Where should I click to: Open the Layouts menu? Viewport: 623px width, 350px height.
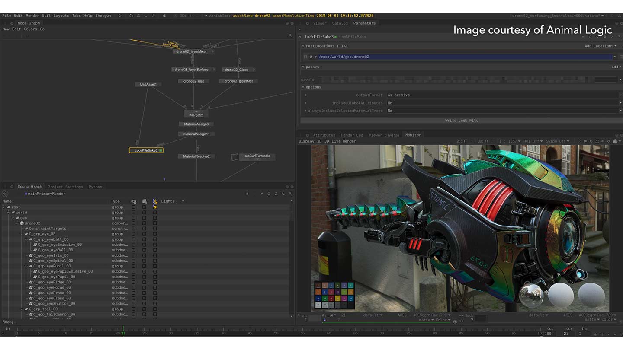(x=61, y=16)
